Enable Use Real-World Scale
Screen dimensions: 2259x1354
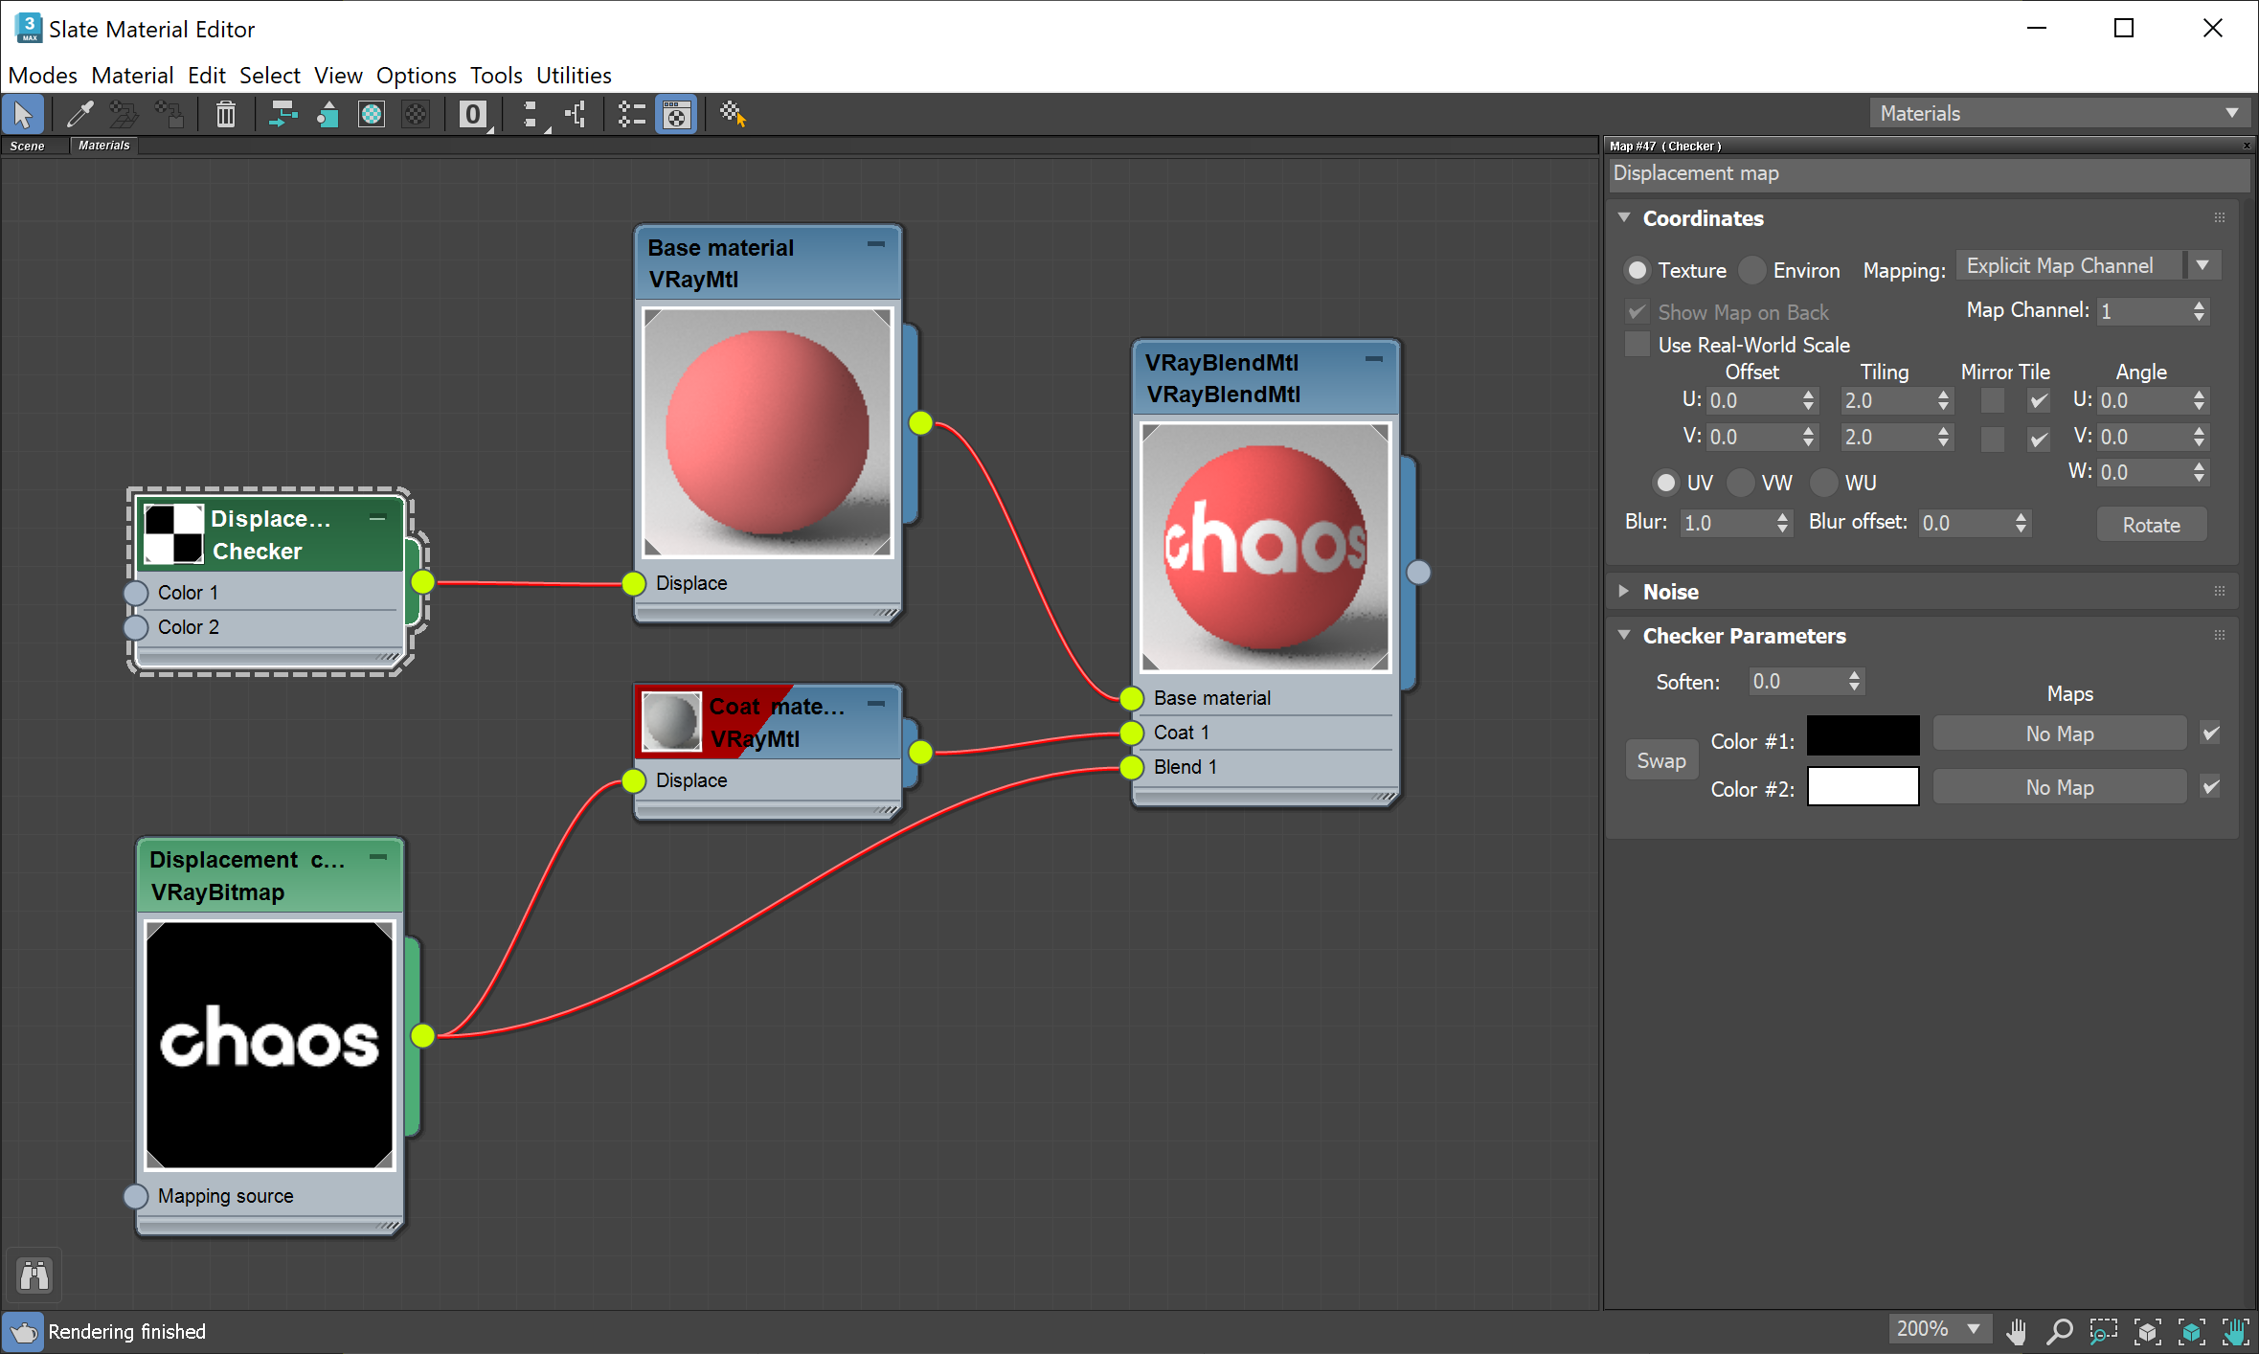pos(1637,345)
